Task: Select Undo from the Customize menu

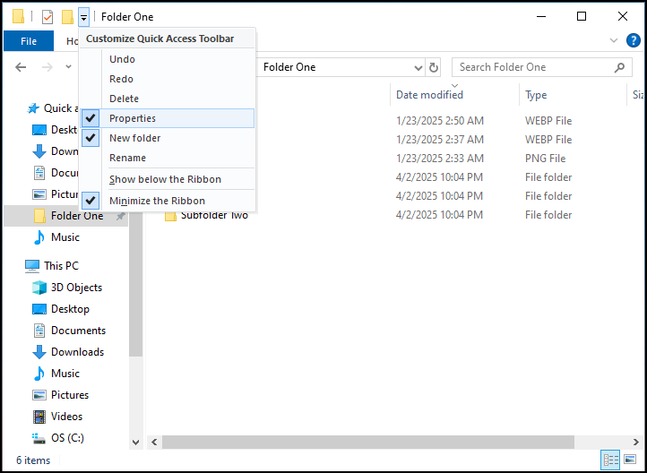Action: (x=121, y=59)
